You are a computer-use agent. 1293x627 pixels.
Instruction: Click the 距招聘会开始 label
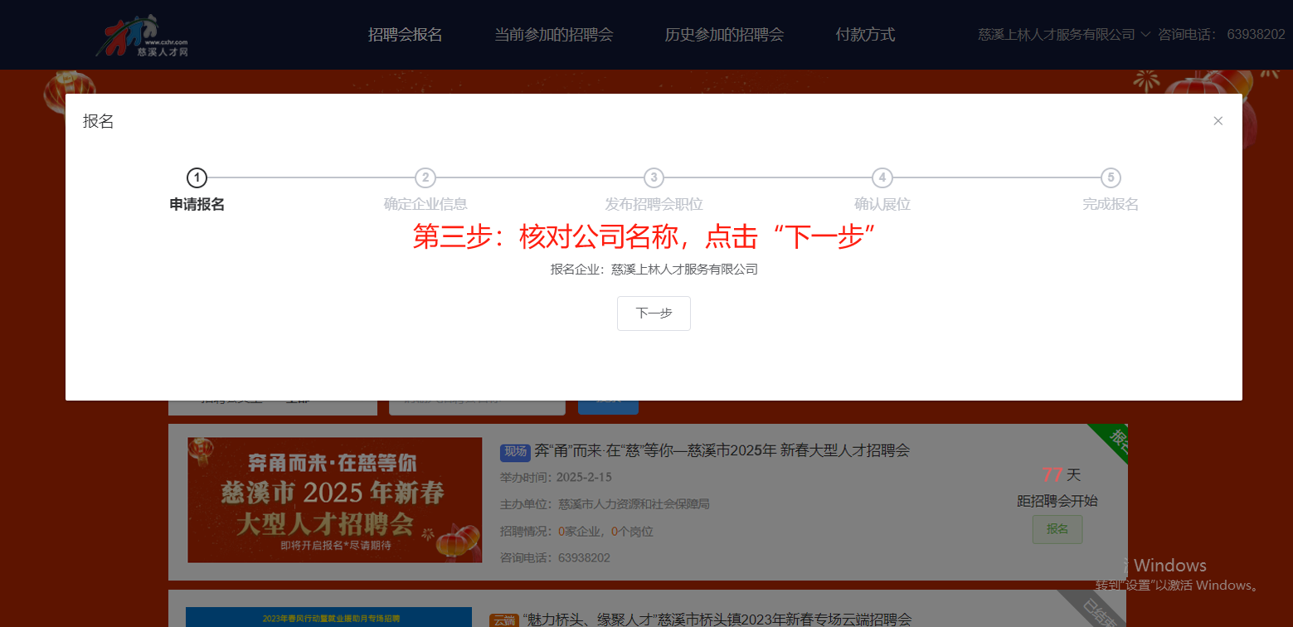click(x=1057, y=501)
